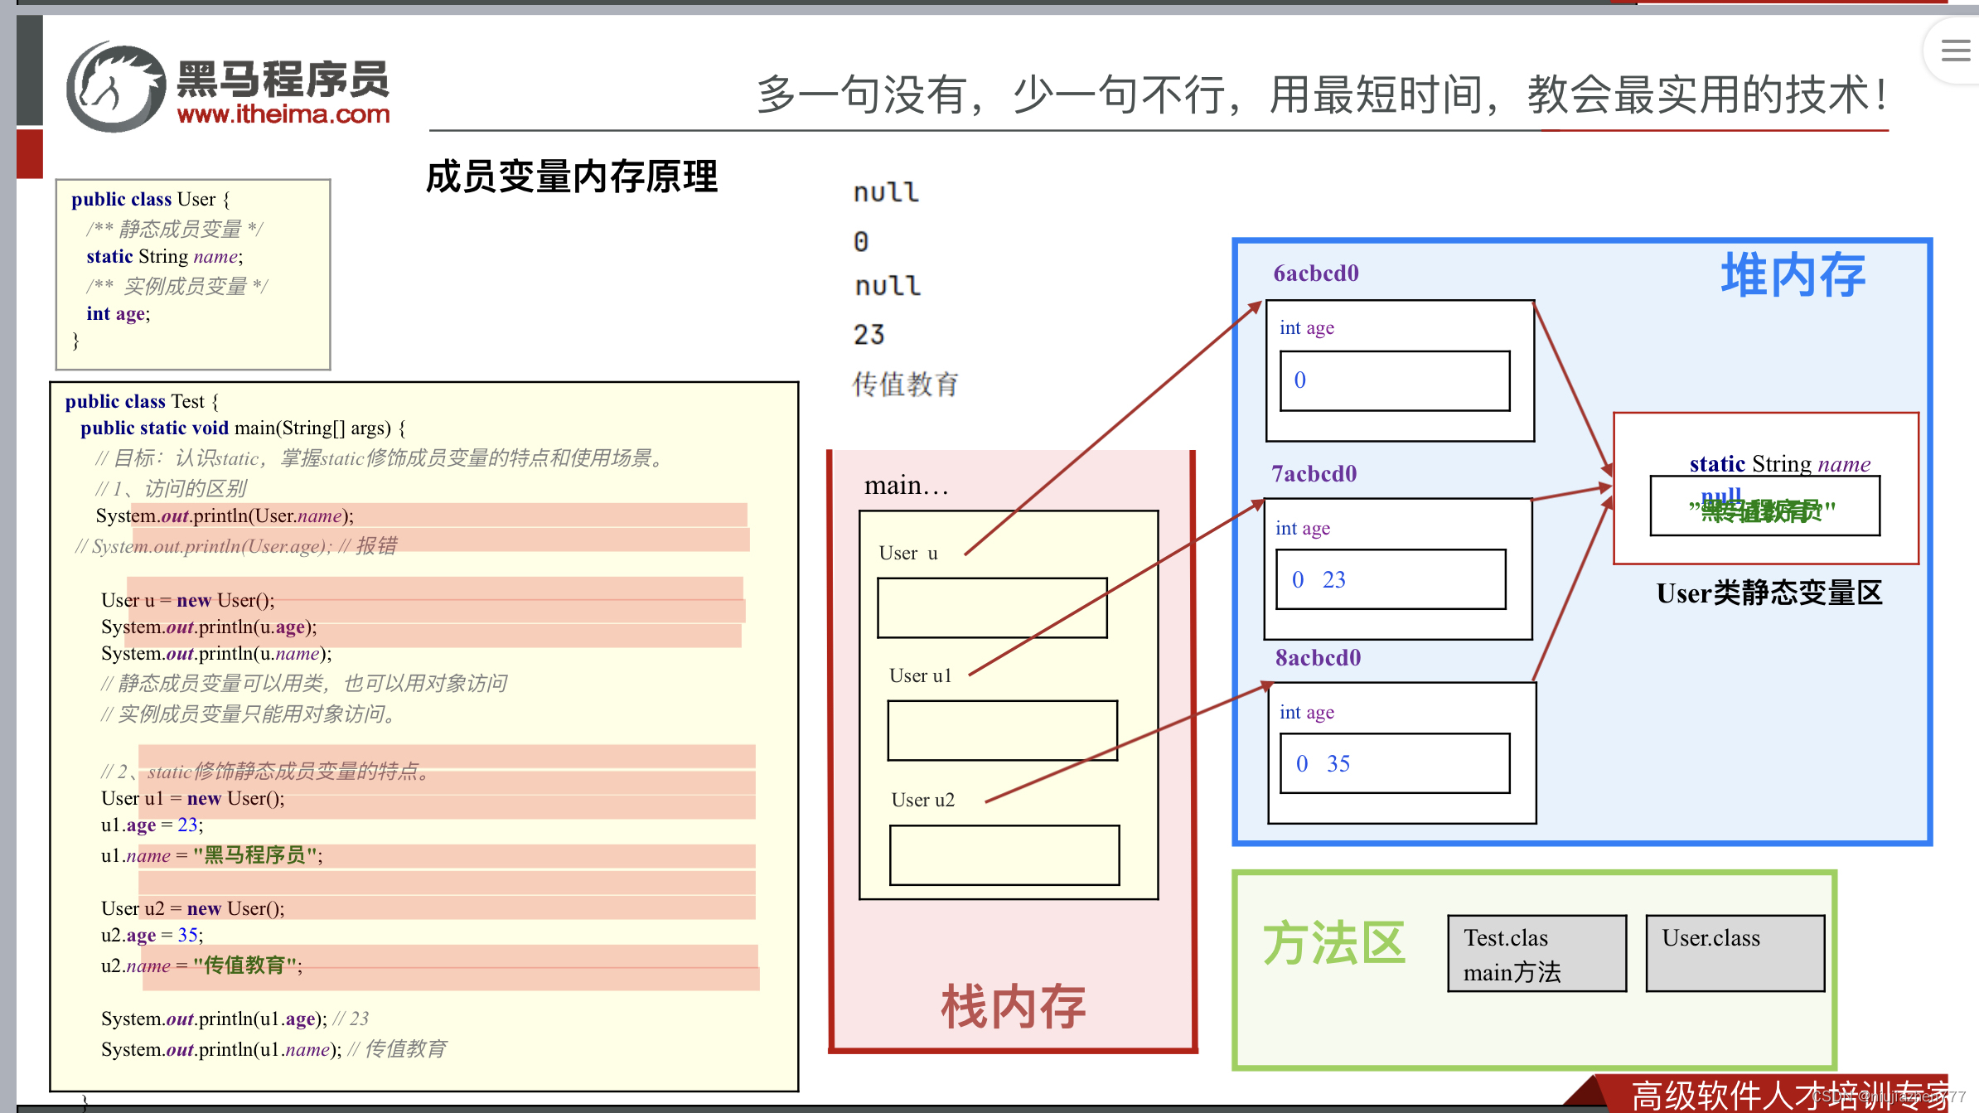Click the 6acbcd0 object's age value box
This screenshot has height=1113, width=1979.
click(x=1394, y=380)
